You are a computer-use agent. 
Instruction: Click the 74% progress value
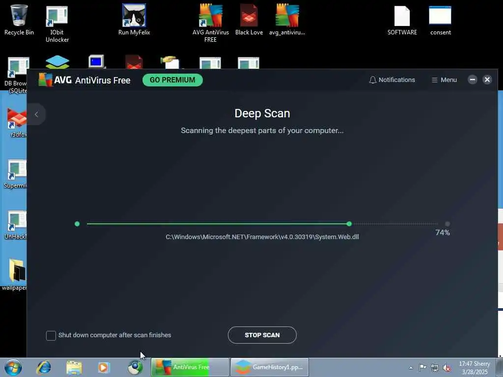click(443, 232)
